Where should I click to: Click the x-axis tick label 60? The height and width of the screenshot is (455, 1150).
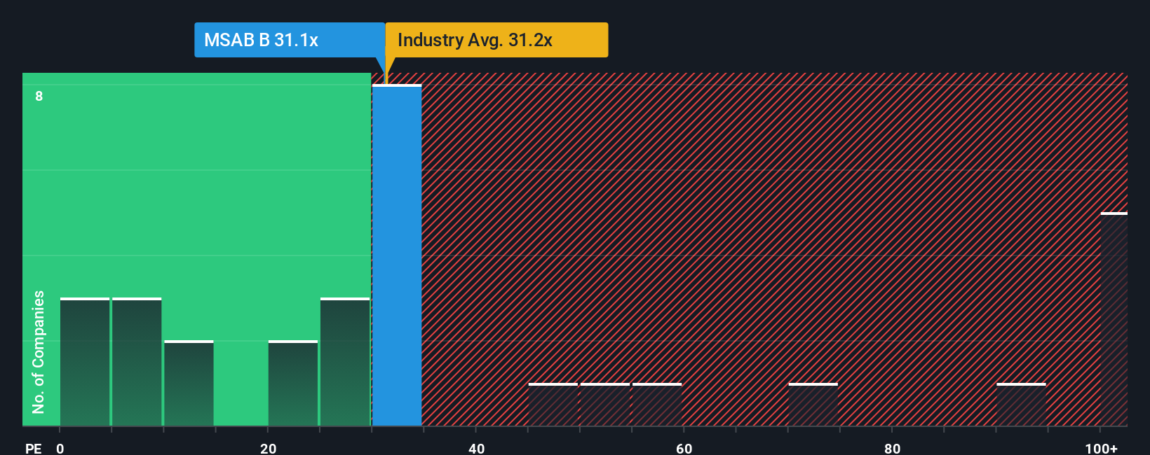684,448
